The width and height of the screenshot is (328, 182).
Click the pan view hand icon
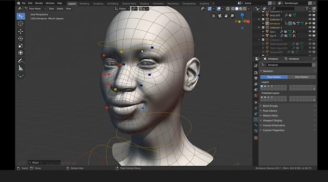226,16
